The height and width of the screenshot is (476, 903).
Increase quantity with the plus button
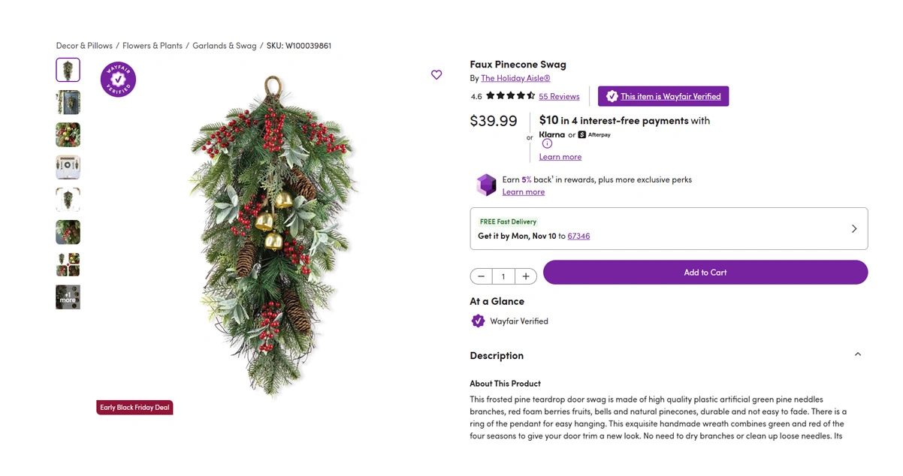[x=526, y=276]
